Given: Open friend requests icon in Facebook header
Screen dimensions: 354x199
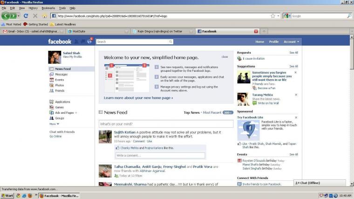Looking at the screenshot, I should point(76,41).
